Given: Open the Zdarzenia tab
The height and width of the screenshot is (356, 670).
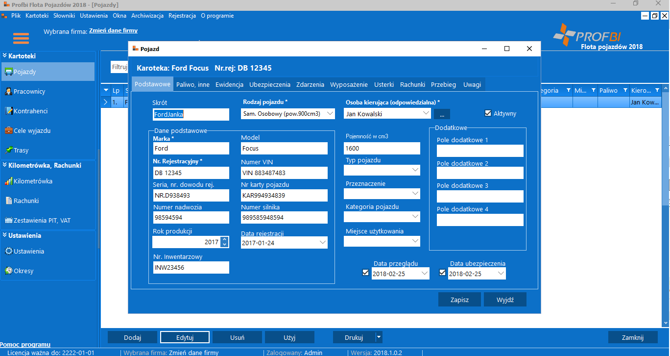Looking at the screenshot, I should pyautogui.click(x=310, y=84).
